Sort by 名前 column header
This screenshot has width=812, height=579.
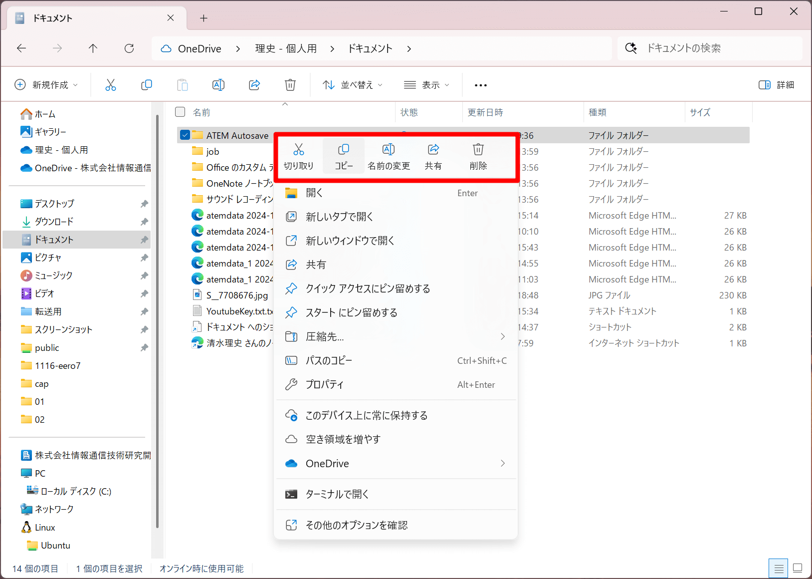202,112
